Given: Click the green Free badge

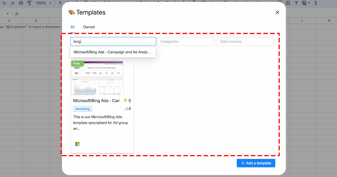Looking at the screenshot, I should tap(77, 63).
